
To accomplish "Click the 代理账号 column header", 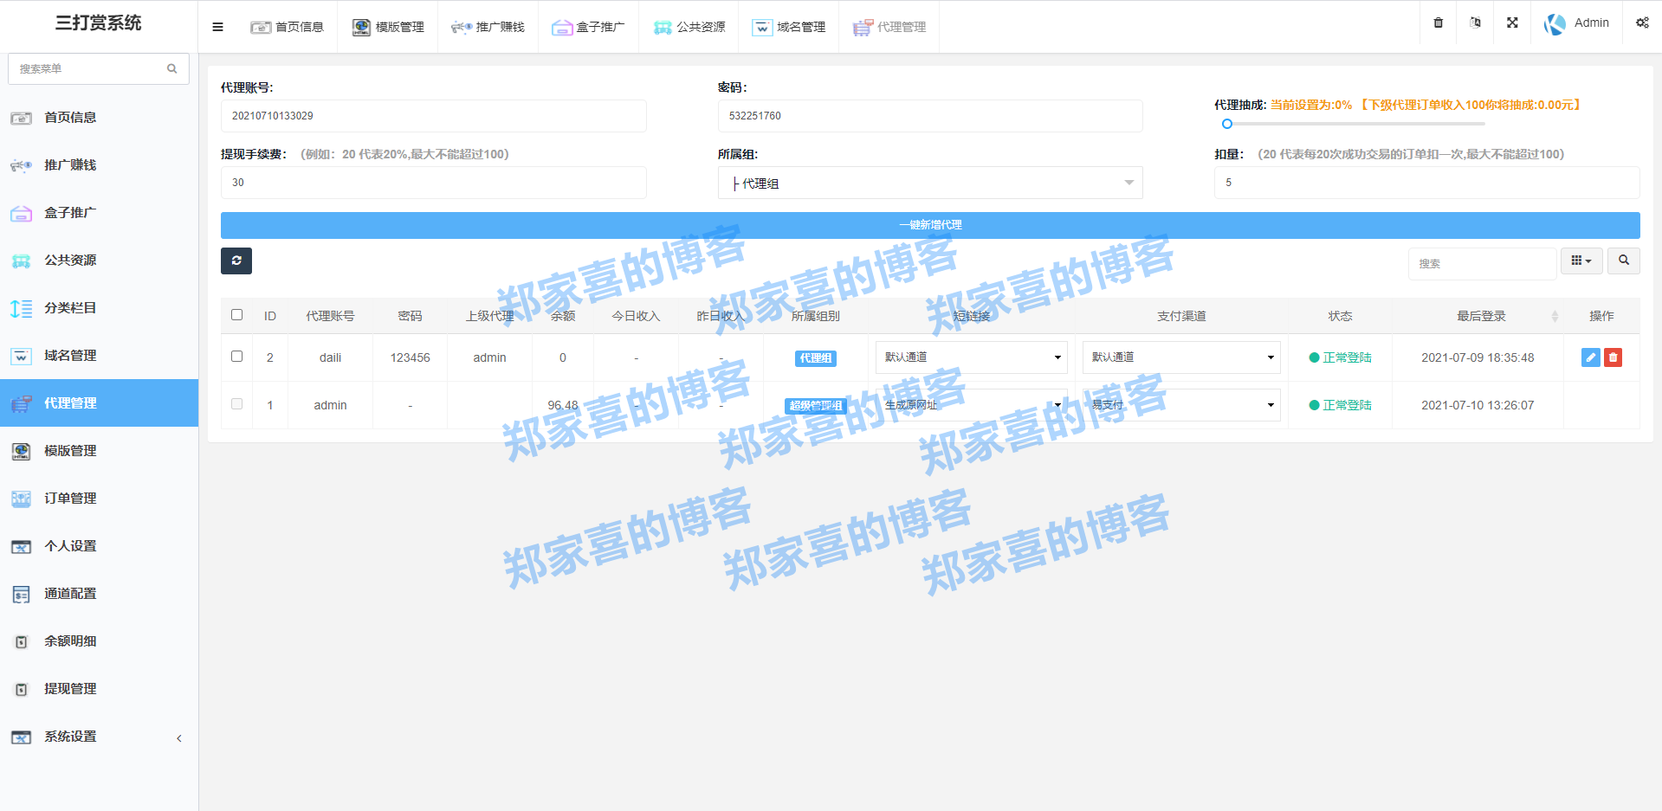I will [x=330, y=317].
